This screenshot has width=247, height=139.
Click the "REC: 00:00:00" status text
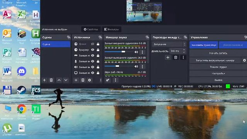(186, 86)
